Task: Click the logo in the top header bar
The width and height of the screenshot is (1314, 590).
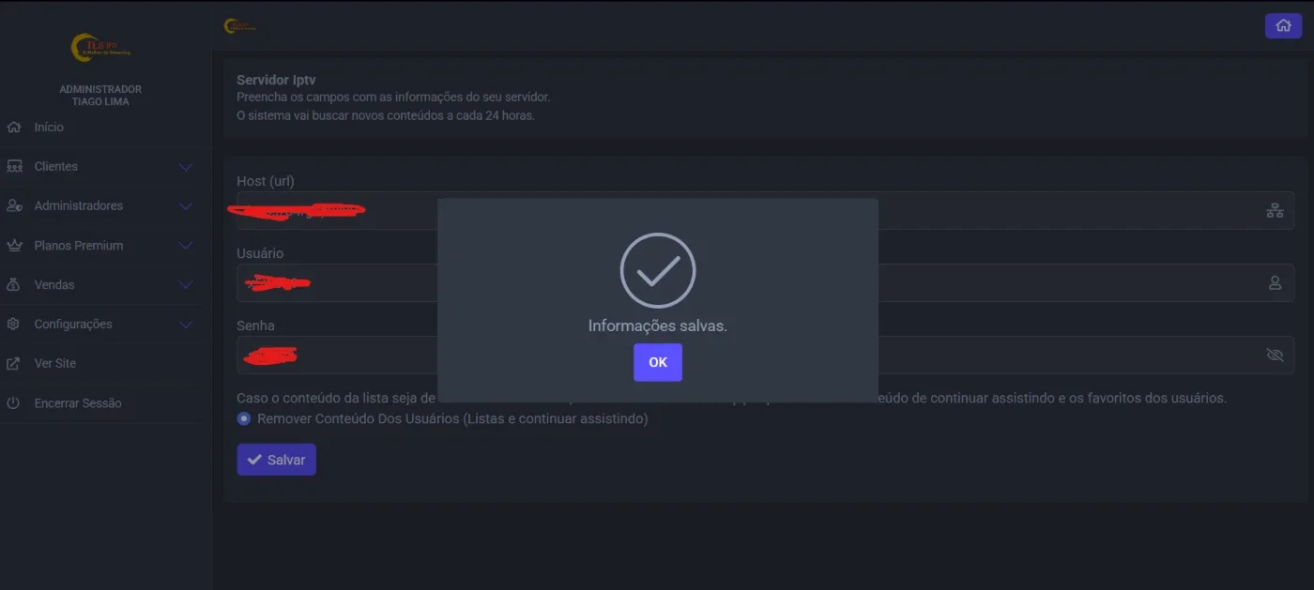Action: tap(239, 26)
